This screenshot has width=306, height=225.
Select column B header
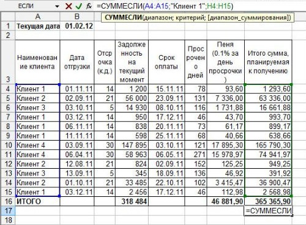(77, 17)
